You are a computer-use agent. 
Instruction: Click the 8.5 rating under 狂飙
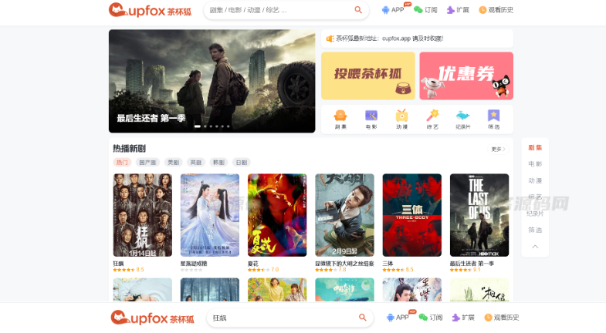tap(140, 270)
